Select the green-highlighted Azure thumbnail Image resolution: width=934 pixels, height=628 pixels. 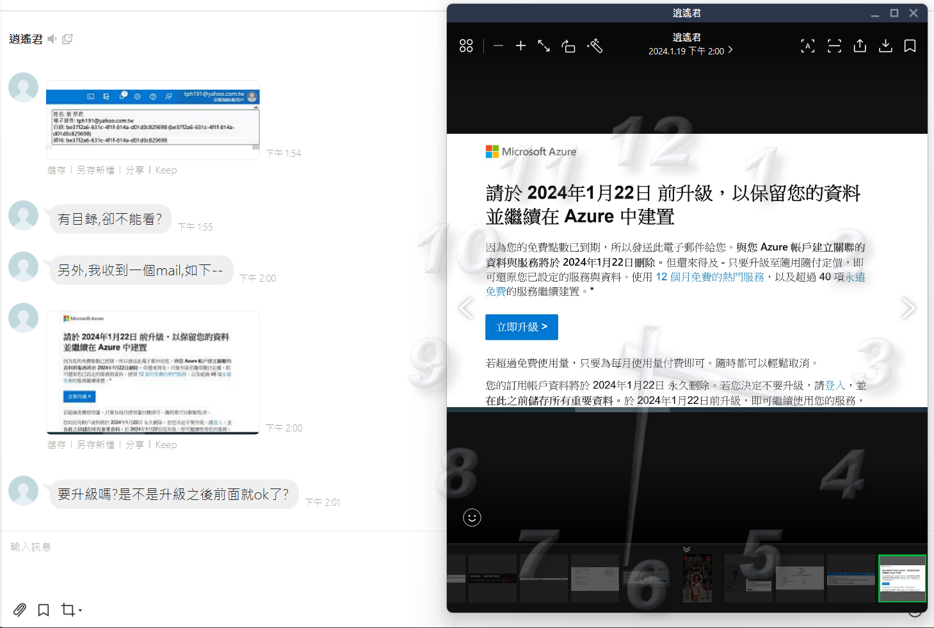tap(902, 578)
